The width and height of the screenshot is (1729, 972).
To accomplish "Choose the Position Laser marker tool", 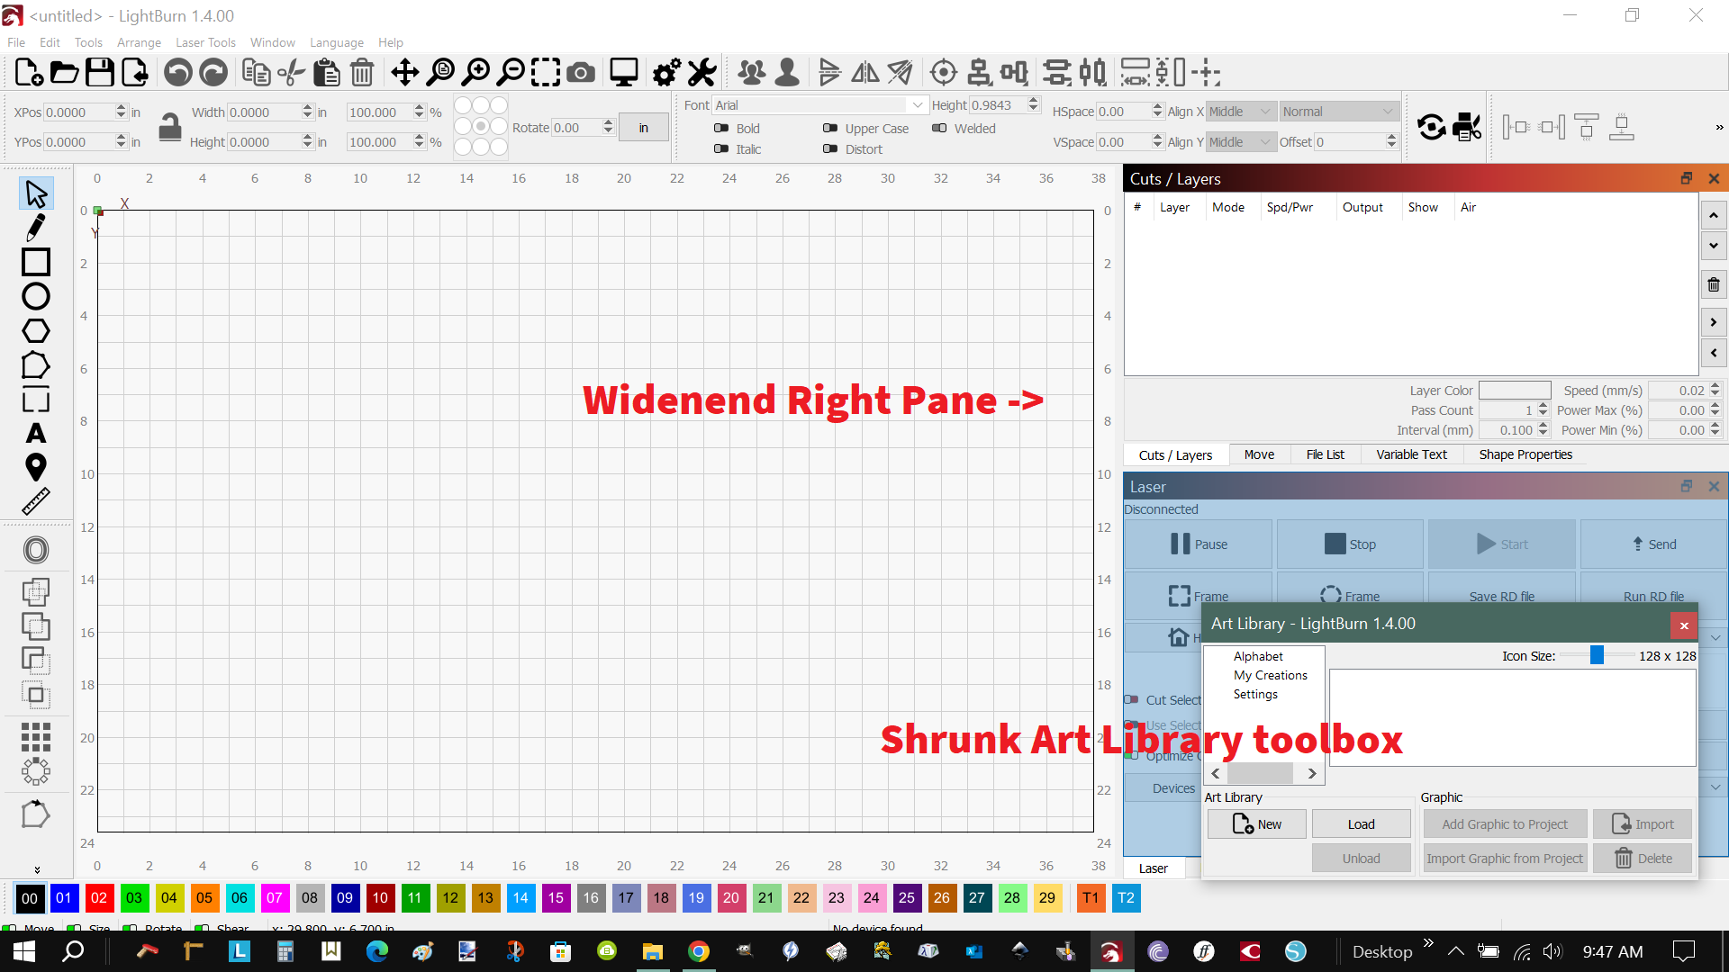I will click(x=36, y=467).
